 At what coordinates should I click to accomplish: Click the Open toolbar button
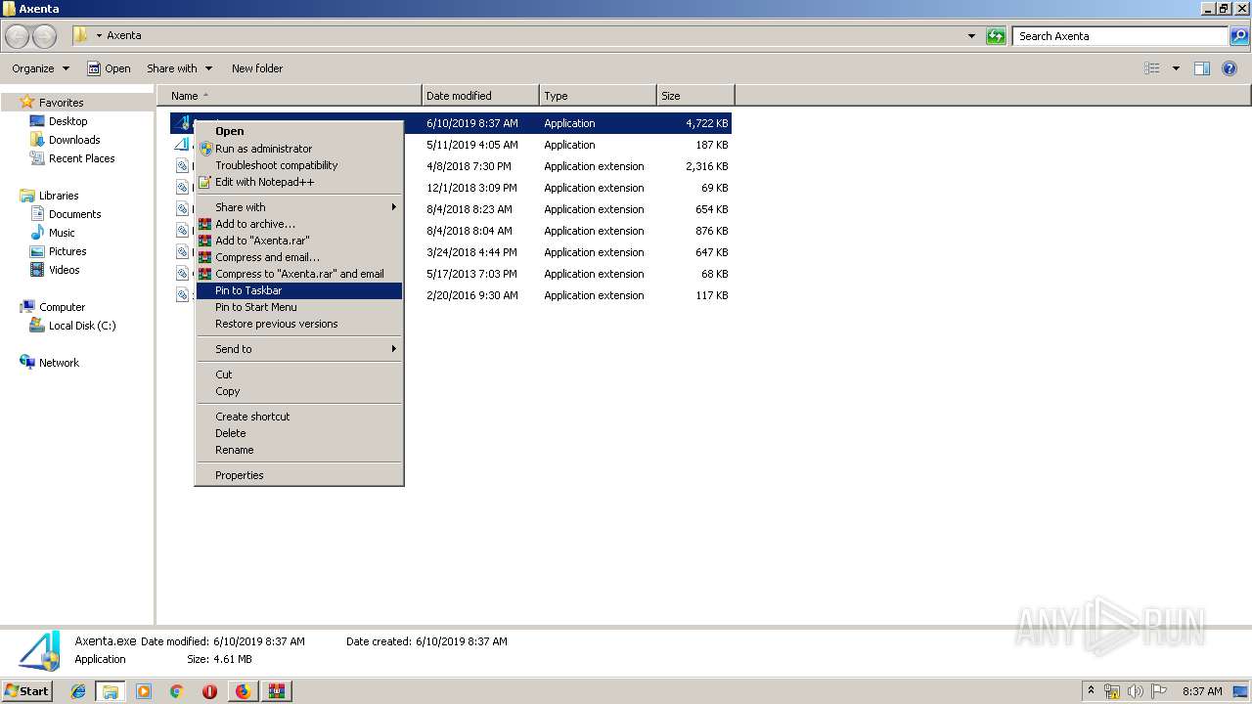[109, 68]
